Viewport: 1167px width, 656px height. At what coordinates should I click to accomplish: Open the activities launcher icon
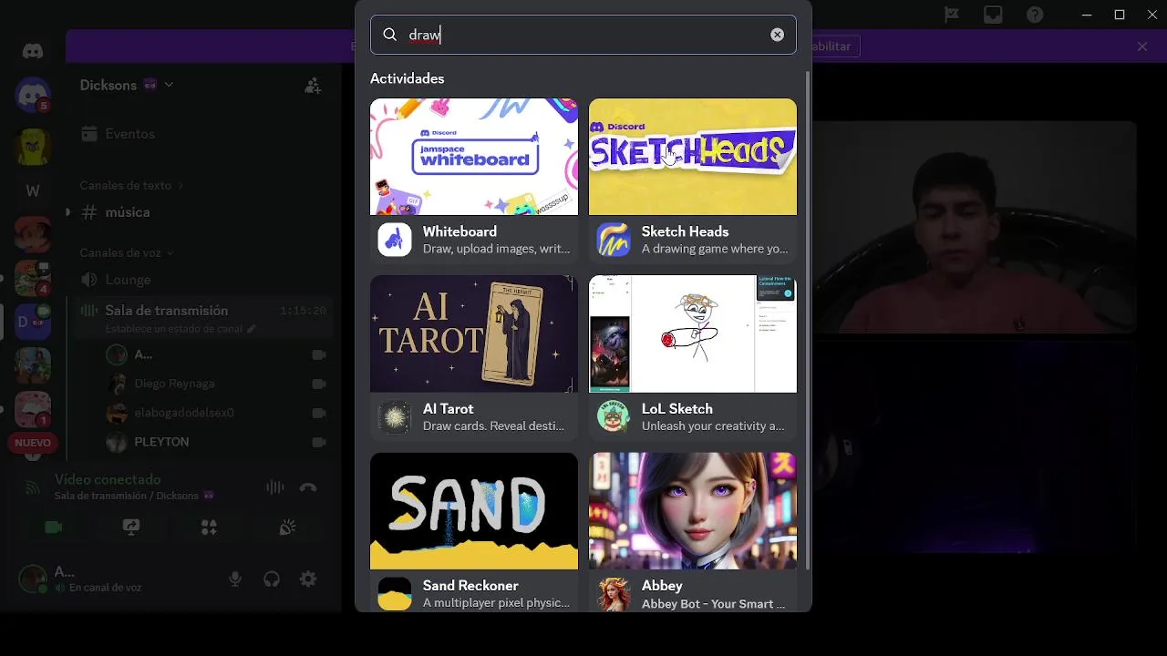[x=210, y=528]
